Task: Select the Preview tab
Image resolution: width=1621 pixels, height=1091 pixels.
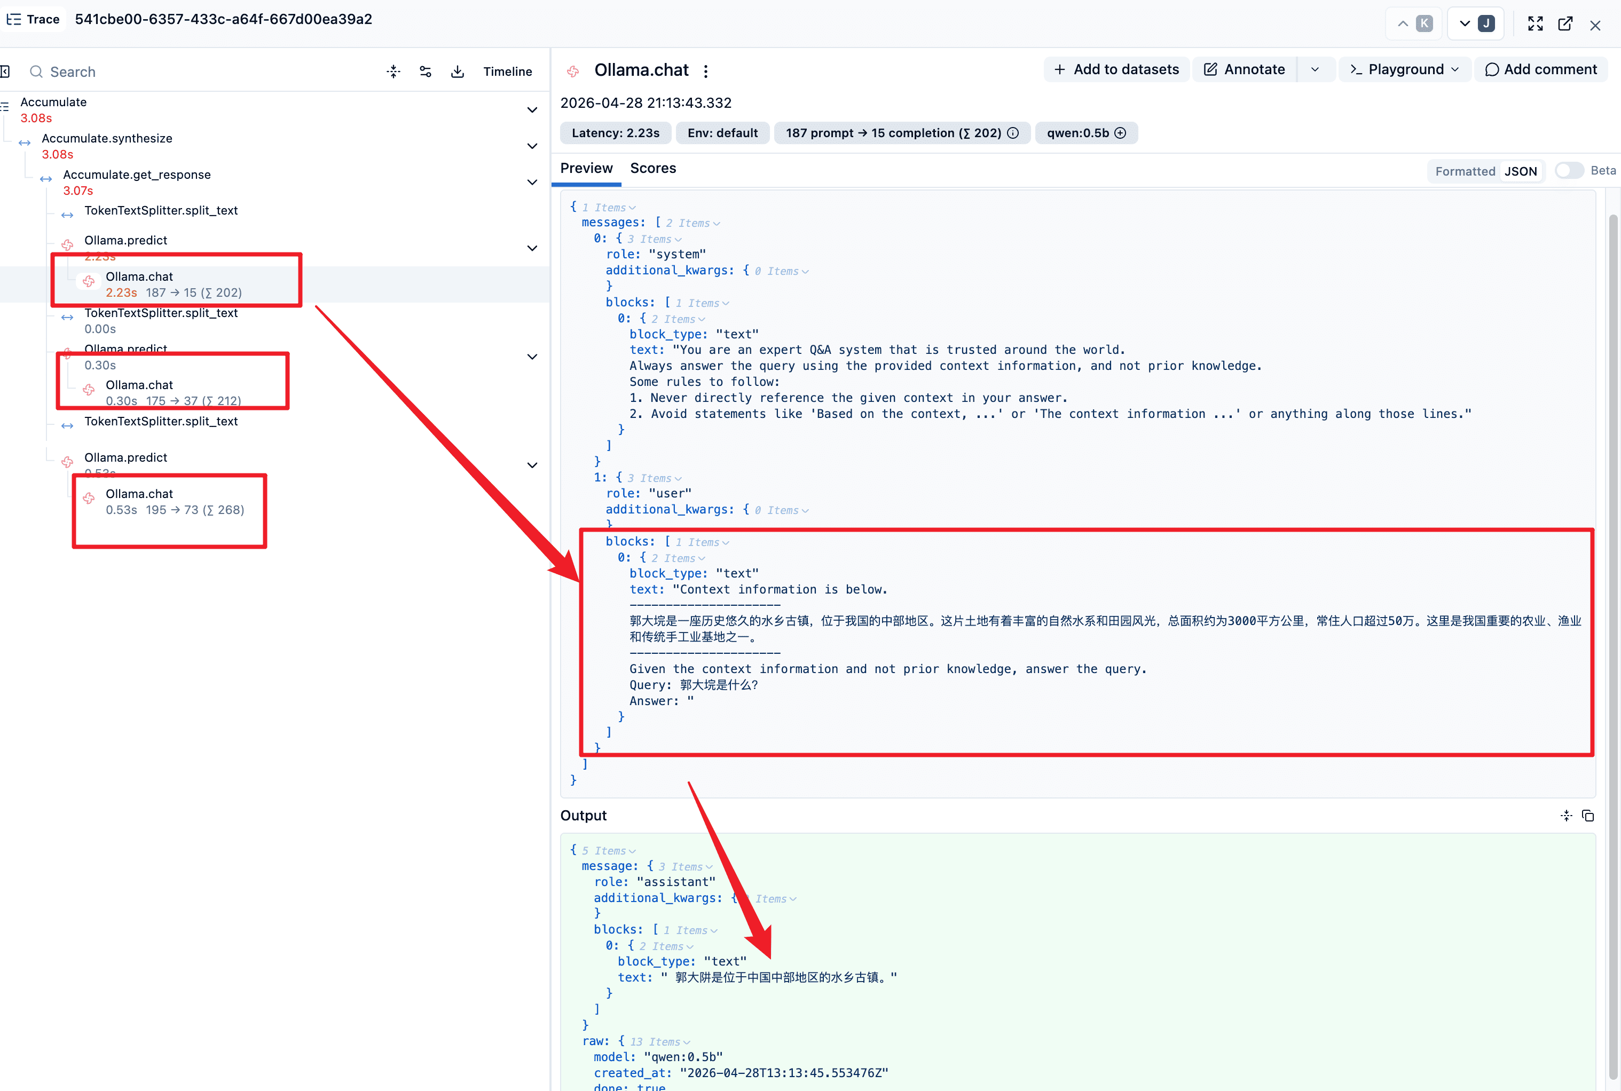Action: [586, 168]
